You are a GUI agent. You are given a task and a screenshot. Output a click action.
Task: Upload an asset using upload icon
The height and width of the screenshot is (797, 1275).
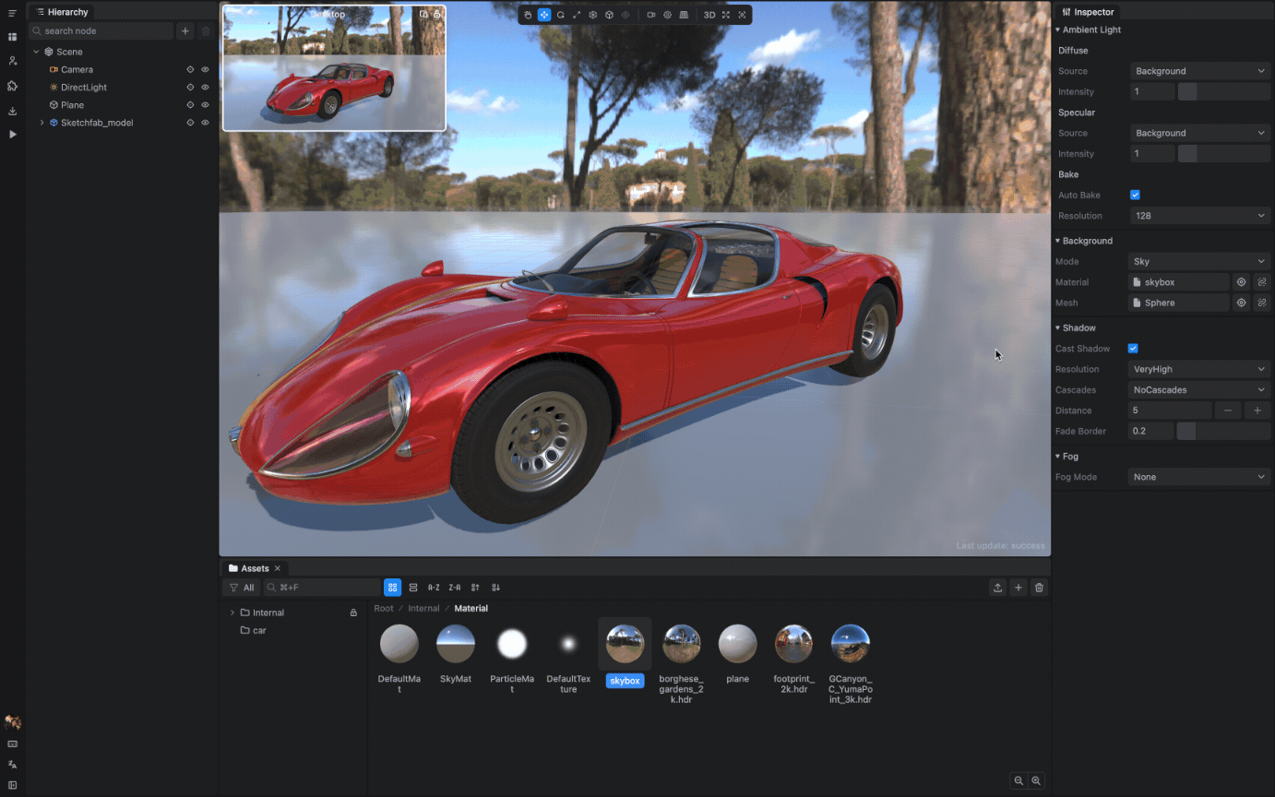[x=997, y=588]
